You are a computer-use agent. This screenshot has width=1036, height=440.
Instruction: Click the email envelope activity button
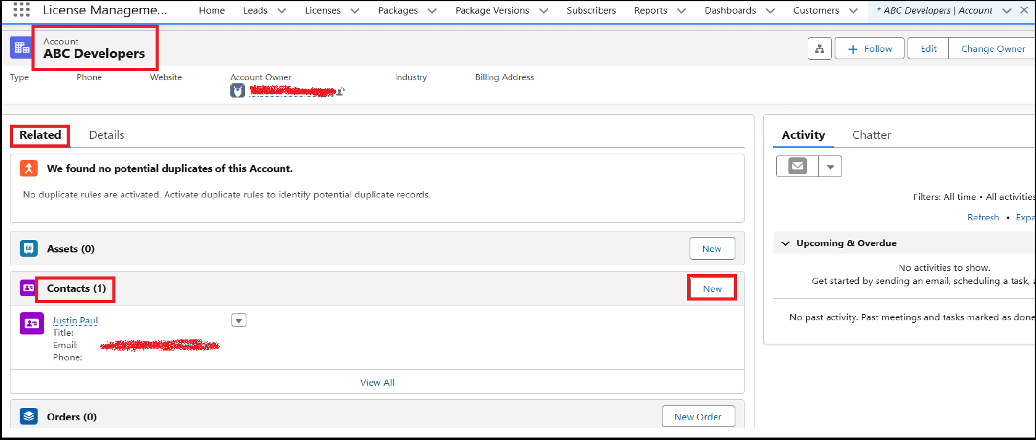click(797, 167)
